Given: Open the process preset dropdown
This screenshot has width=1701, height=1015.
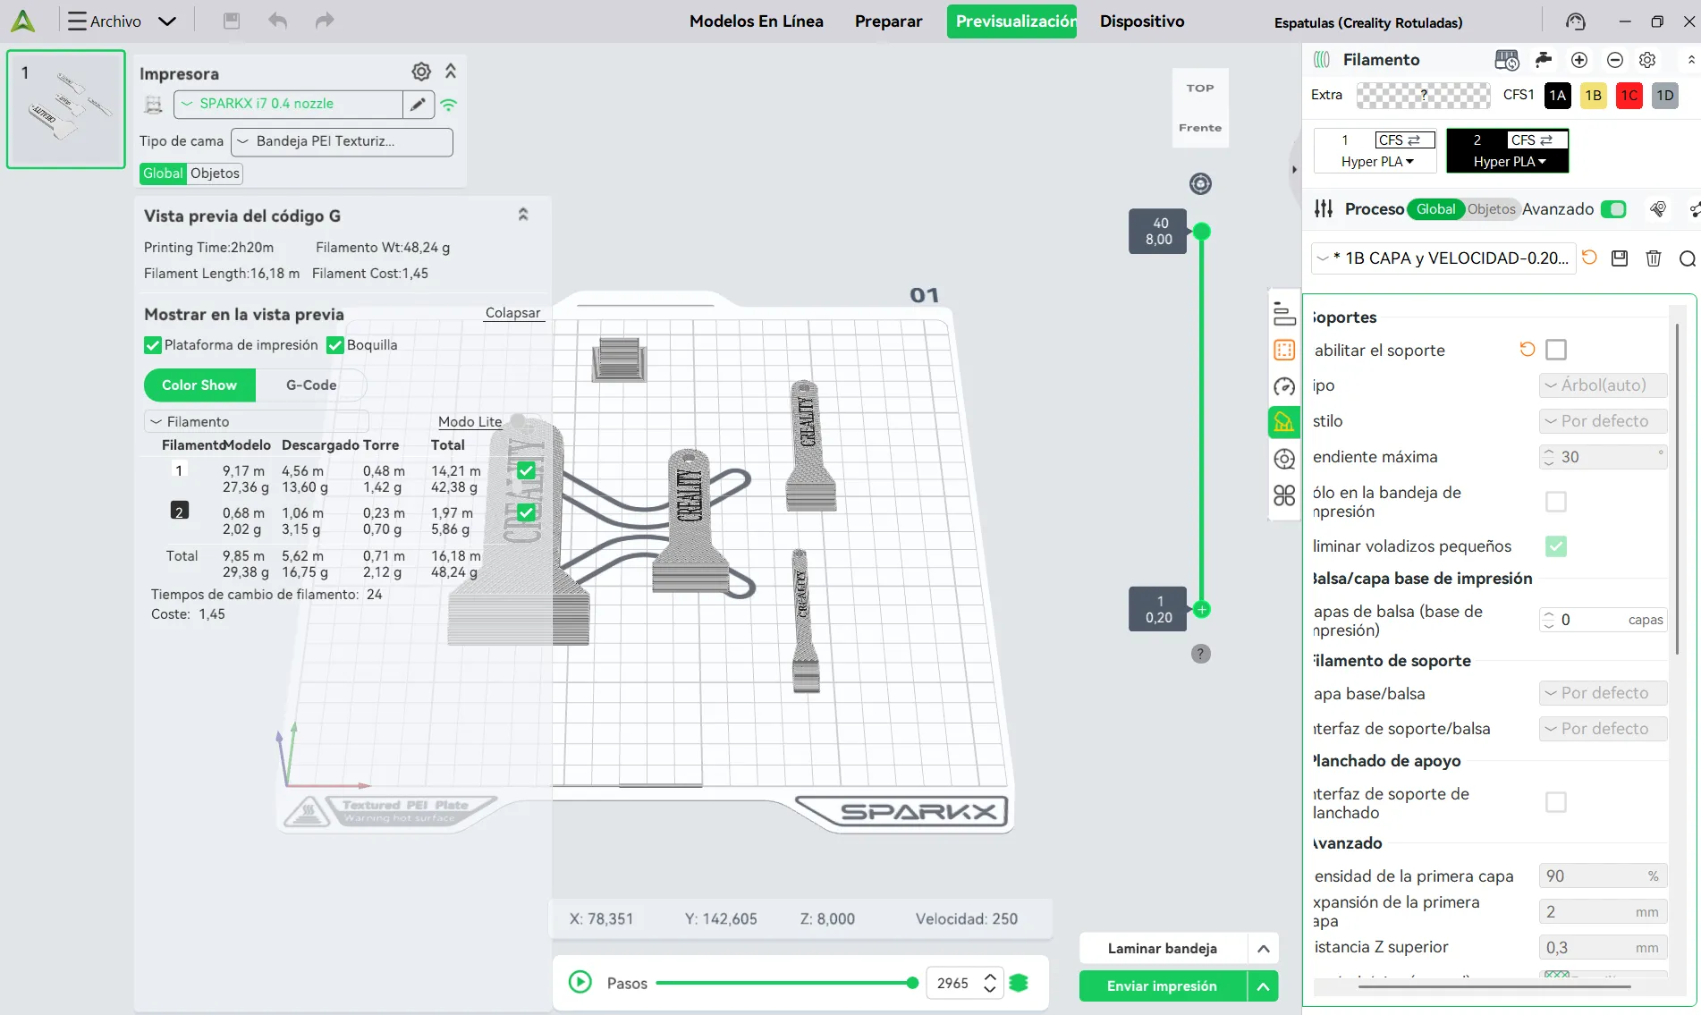Looking at the screenshot, I should [1442, 258].
